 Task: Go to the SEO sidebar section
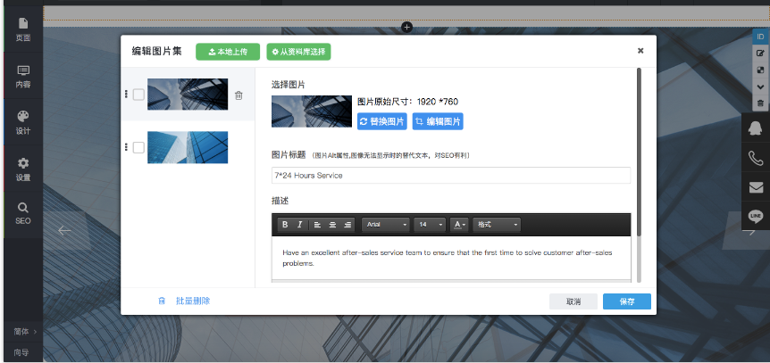tap(22, 212)
